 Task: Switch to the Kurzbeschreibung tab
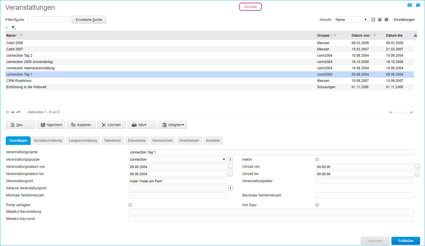point(48,141)
